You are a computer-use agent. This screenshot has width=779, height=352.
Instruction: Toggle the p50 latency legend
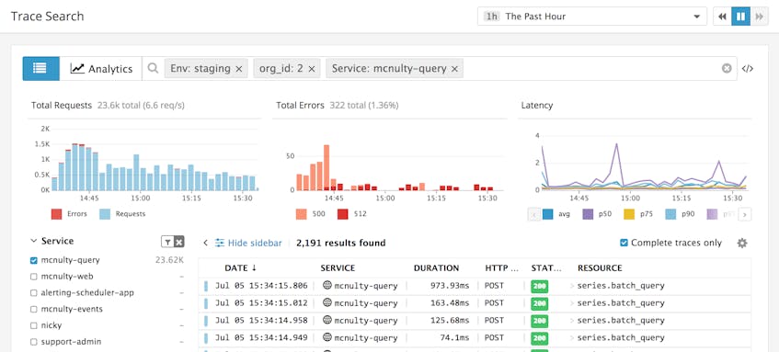pos(589,214)
